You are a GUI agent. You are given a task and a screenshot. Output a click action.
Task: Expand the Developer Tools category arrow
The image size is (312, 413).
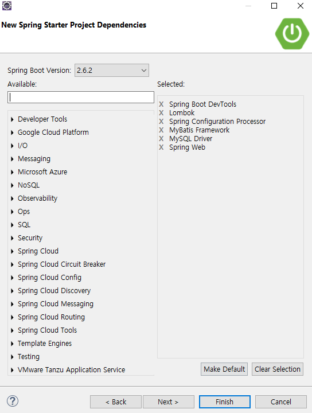[12, 119]
